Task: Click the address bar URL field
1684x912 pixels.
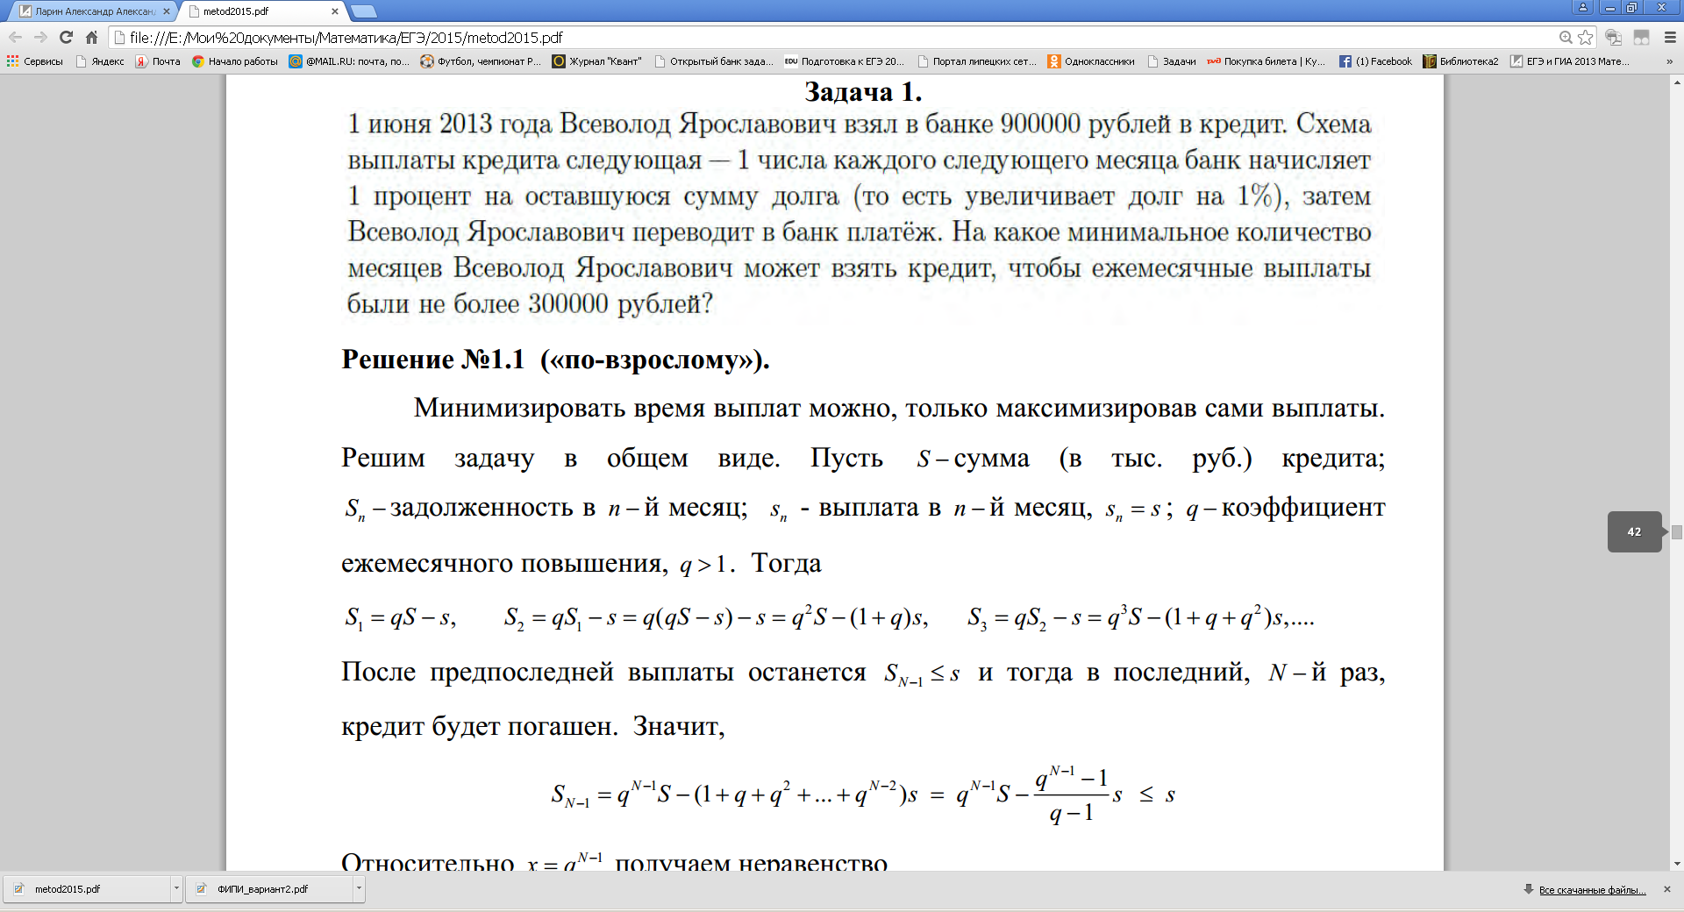Action: click(x=833, y=37)
